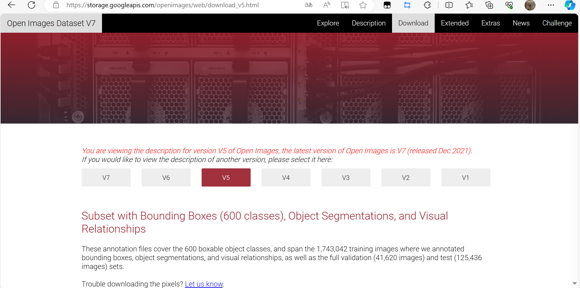This screenshot has width=580, height=288.
Task: Open the Description tab
Action: (368, 23)
